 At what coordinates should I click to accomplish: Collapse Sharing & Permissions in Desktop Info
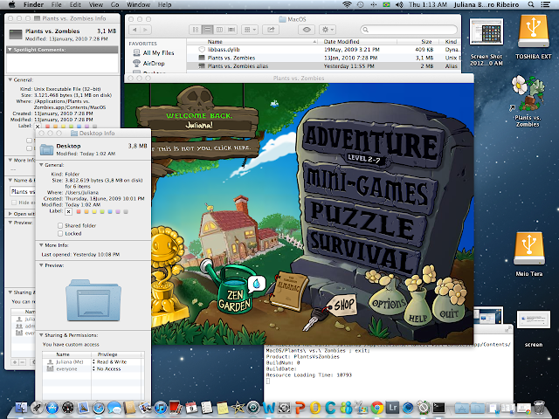coord(41,335)
